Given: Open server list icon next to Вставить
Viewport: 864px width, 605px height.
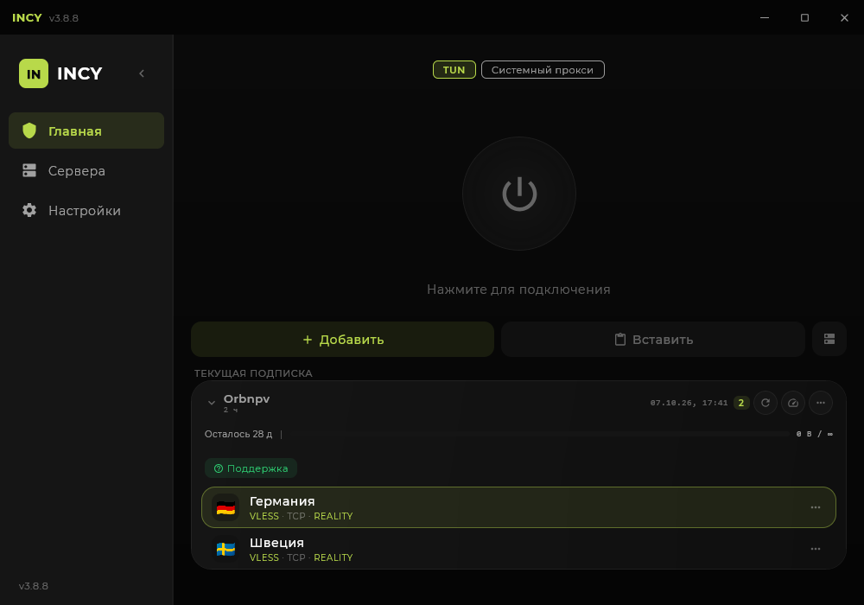Looking at the screenshot, I should click(x=829, y=340).
